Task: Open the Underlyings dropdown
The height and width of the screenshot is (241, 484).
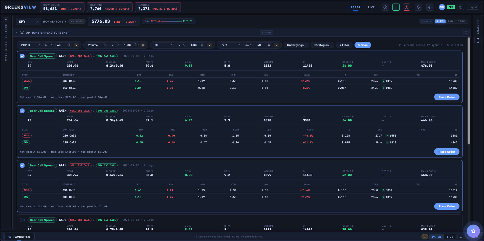Action: click(x=296, y=45)
